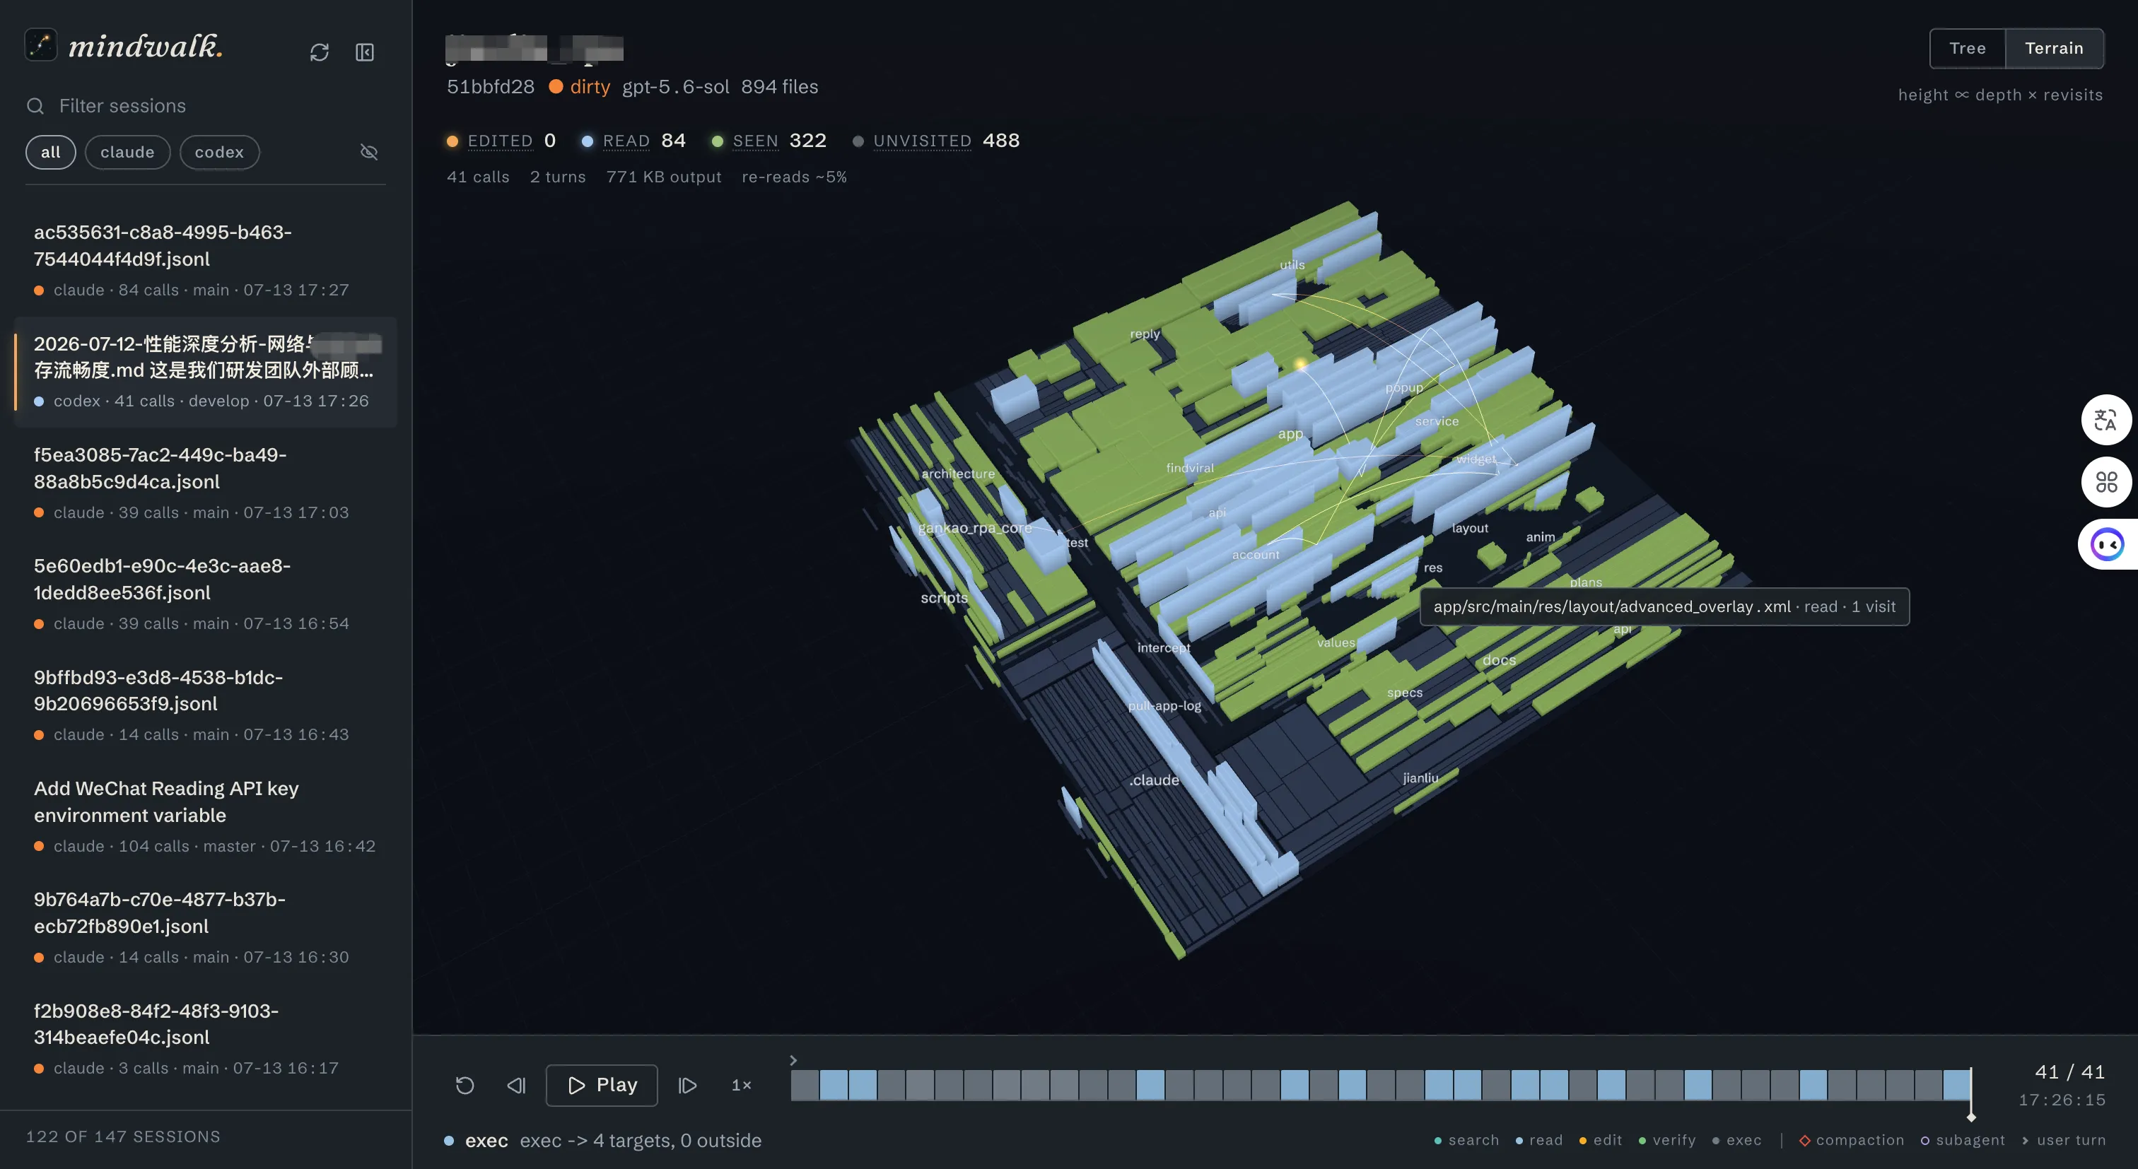
Task: Click the mindwalk logo icon
Action: (x=41, y=45)
